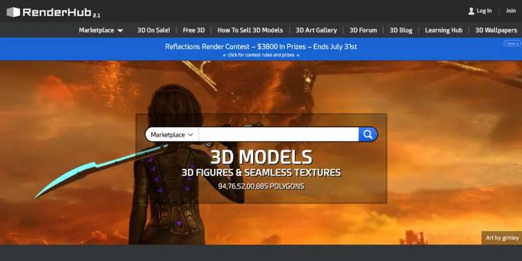Open the 3D On Sale! page
This screenshot has width=522, height=261.
point(153,30)
